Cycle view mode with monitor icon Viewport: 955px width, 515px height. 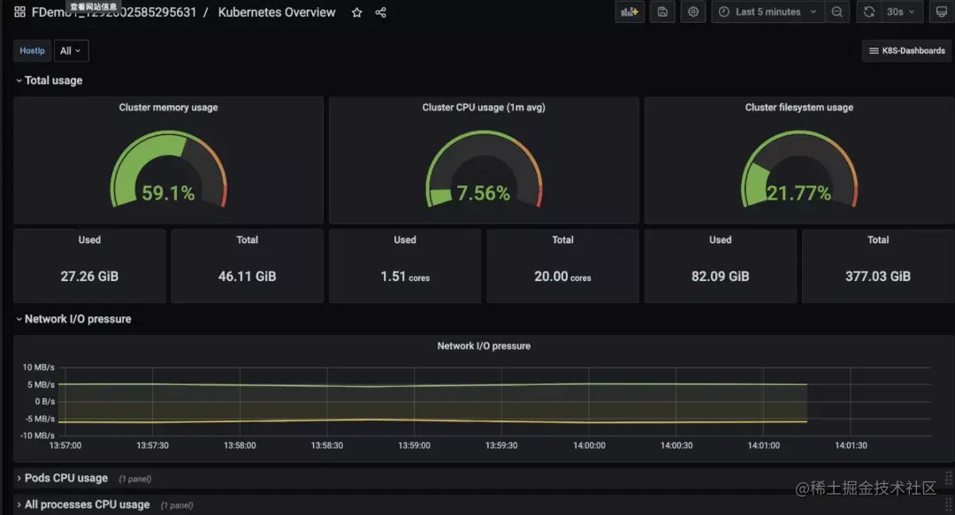942,11
